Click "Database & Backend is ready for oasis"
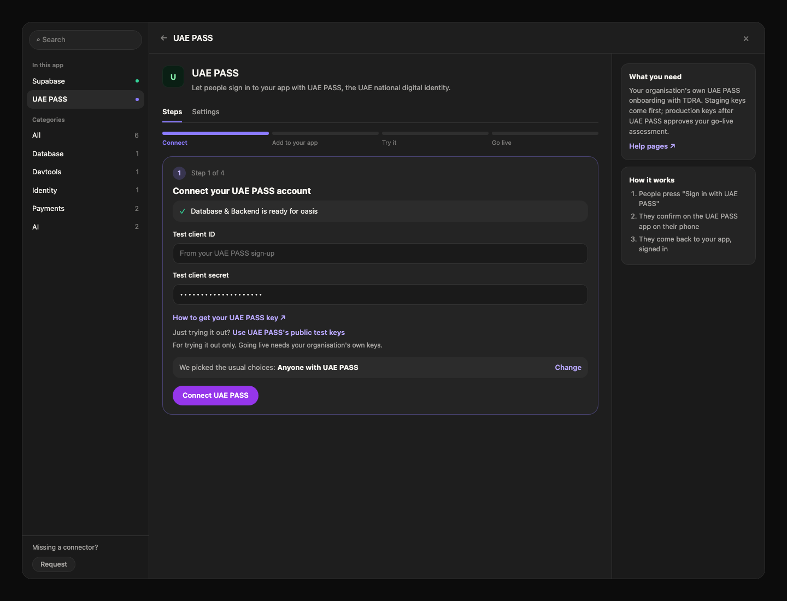The height and width of the screenshot is (601, 787). pos(254,211)
